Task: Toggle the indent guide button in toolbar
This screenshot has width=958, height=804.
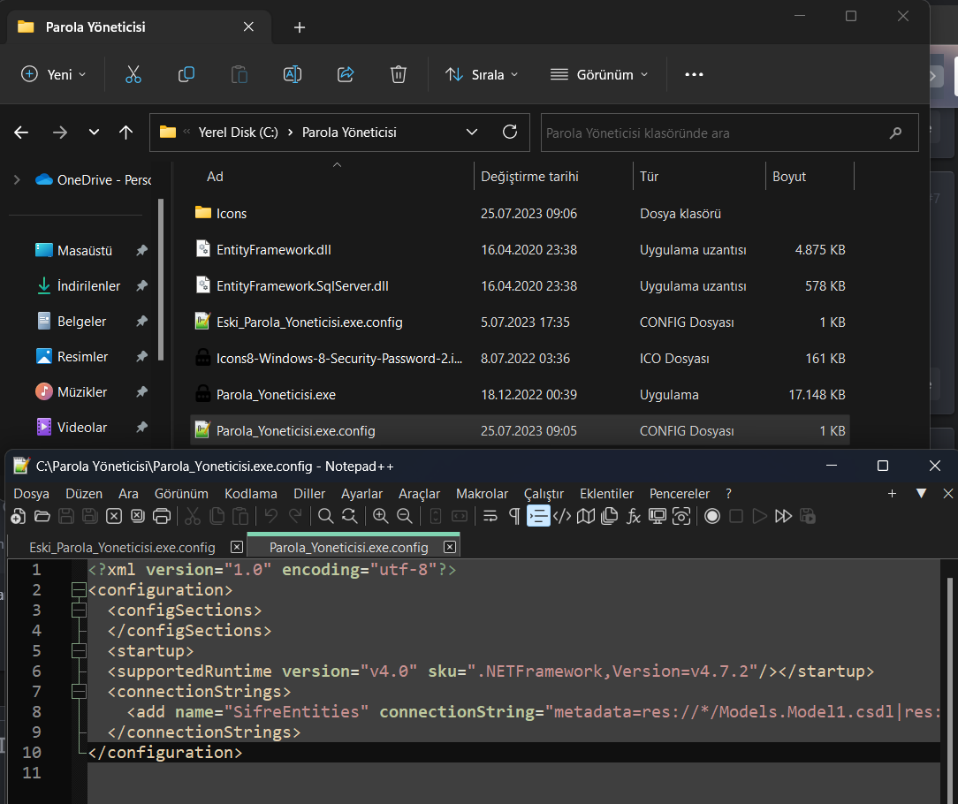Action: [538, 516]
